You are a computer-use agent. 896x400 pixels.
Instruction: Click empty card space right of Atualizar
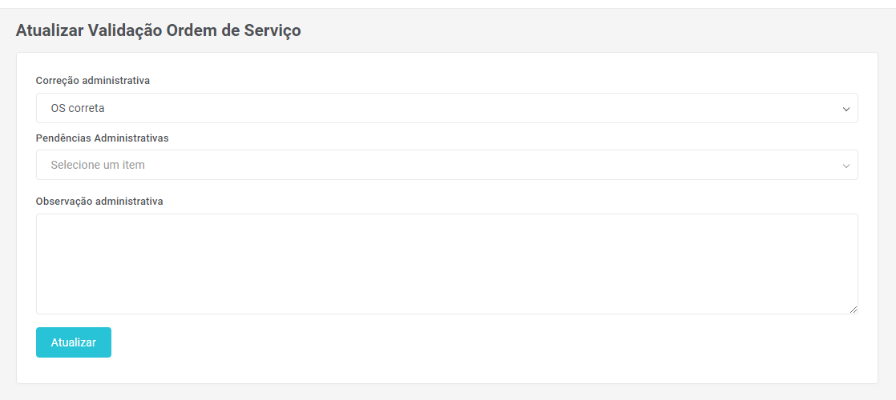(481, 342)
